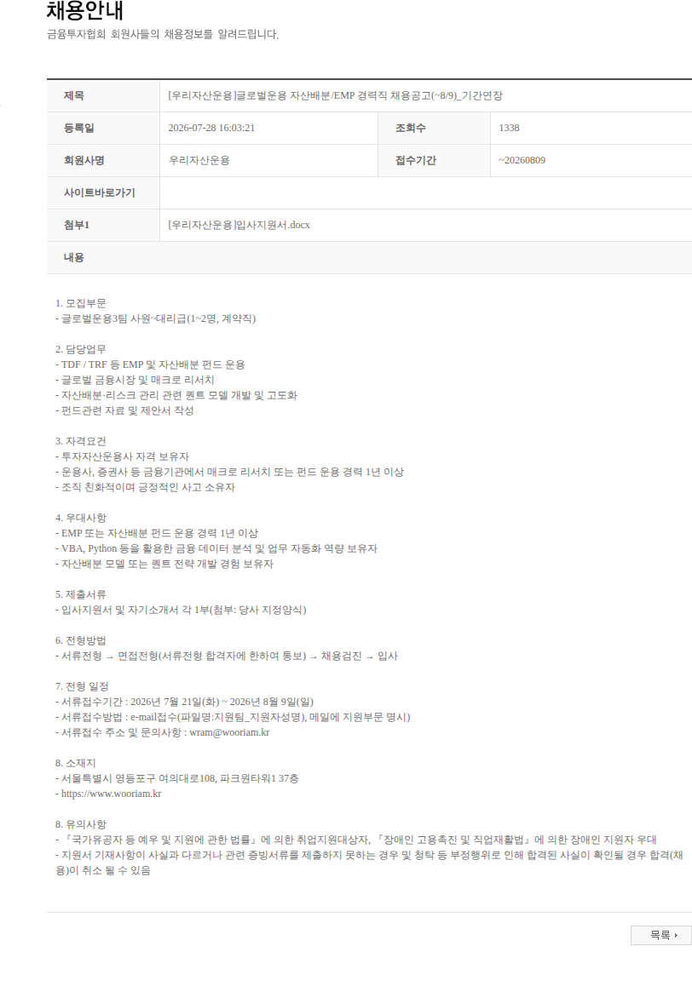Viewport: 692px width, 992px height.
Task: Click the 서류접수방법 e-mail접수 line
Action: (x=233, y=718)
